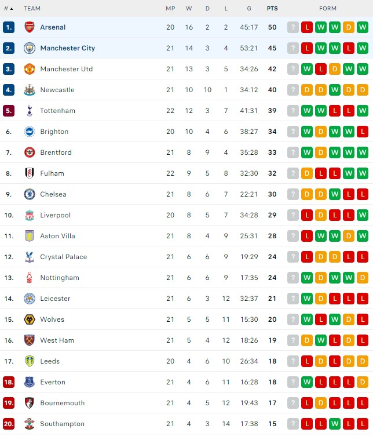
Task: Open the Crystal Palace team page link
Action: [x=64, y=257]
